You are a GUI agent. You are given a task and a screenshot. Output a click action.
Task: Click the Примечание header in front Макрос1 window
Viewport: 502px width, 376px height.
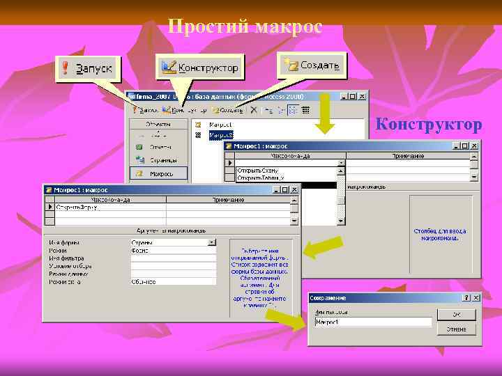[228, 200]
